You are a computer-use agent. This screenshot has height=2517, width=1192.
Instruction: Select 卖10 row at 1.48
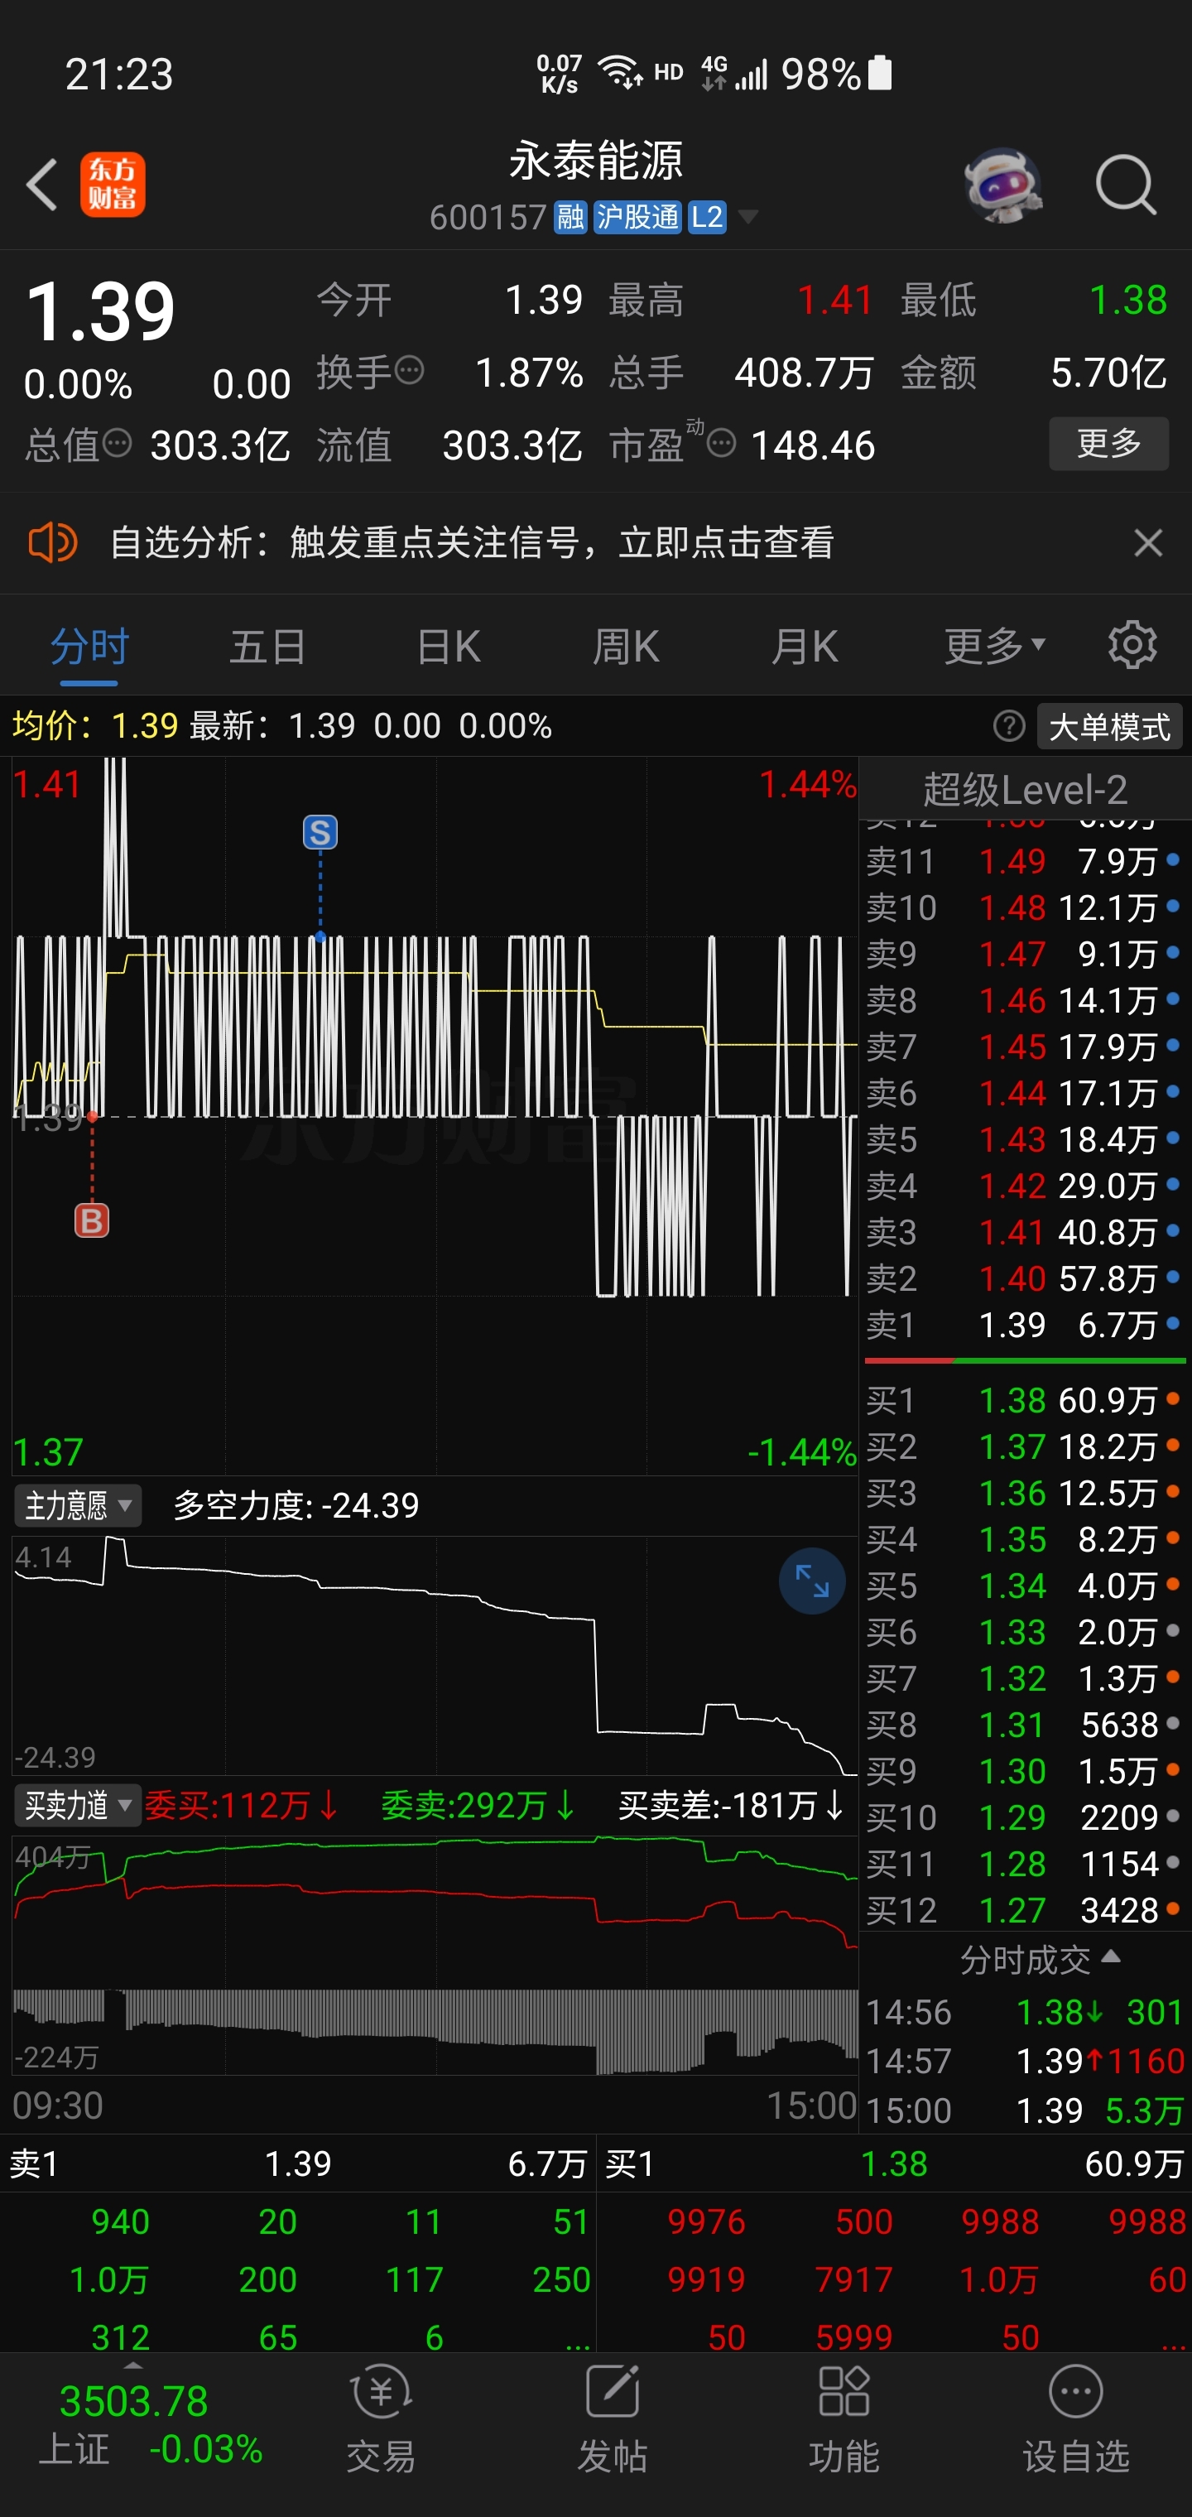(x=1024, y=907)
